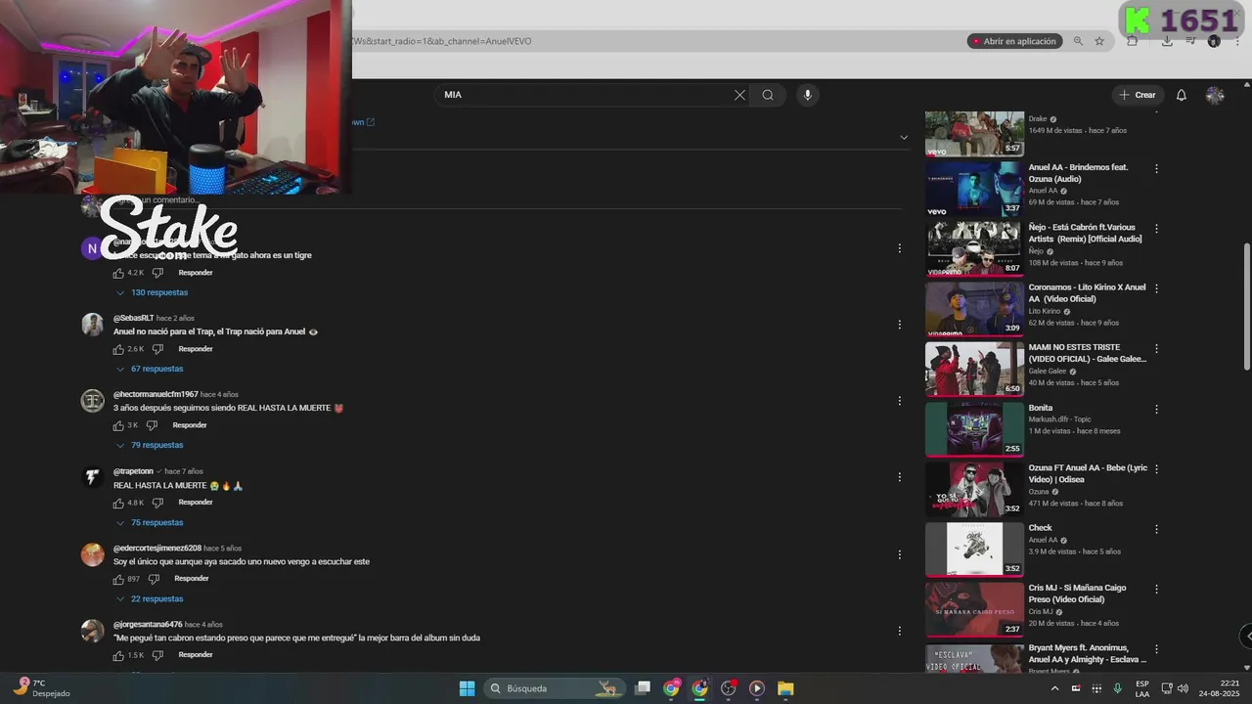Open options for Bonita video

coord(1156,409)
